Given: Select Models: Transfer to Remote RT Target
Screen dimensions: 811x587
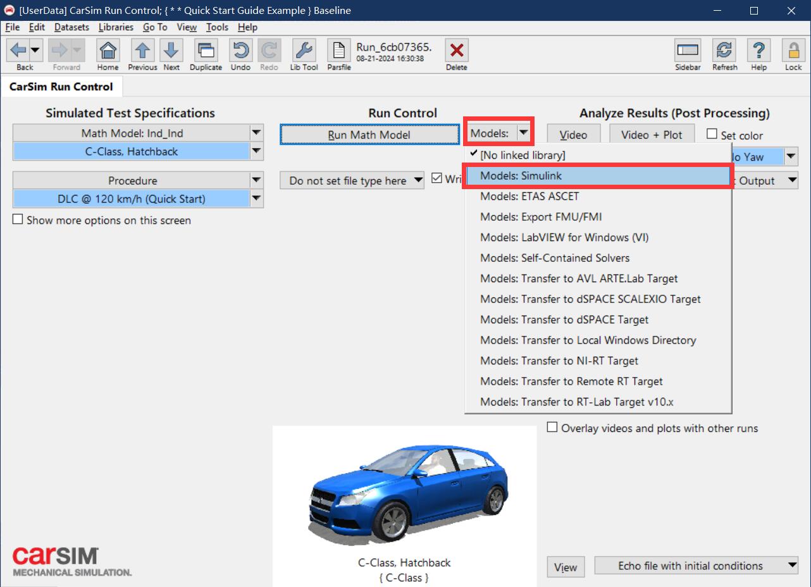Looking at the screenshot, I should [x=598, y=381].
